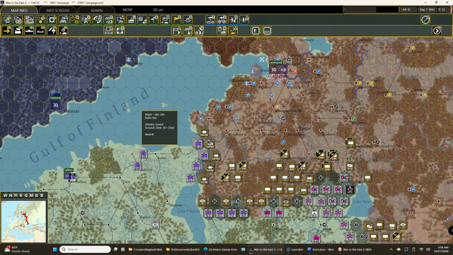Viewport: 453px width, 255px height.
Task: Click the yellow plane over tank icon
Action: click(x=233, y=30)
